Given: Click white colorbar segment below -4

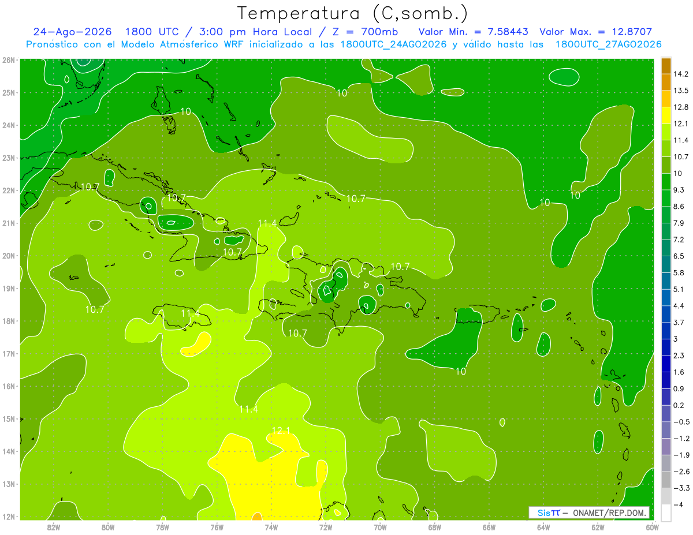Looking at the screenshot, I should click(666, 512).
